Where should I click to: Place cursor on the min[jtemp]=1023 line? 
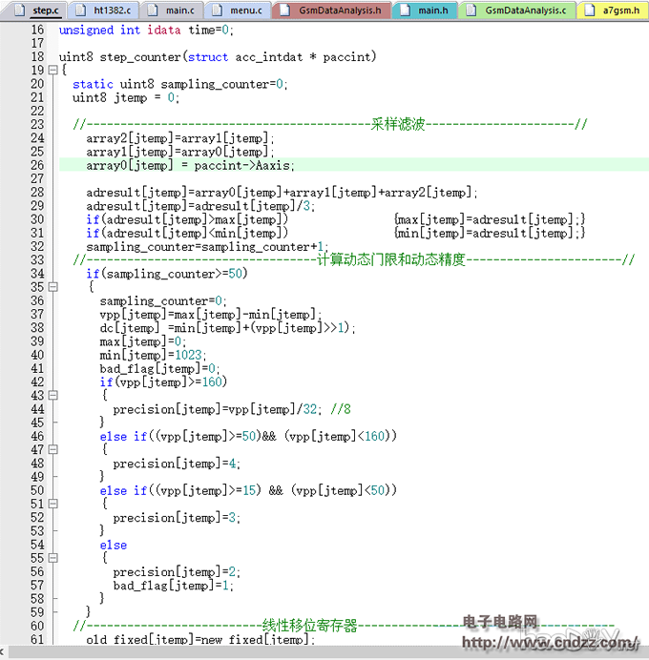(x=153, y=355)
